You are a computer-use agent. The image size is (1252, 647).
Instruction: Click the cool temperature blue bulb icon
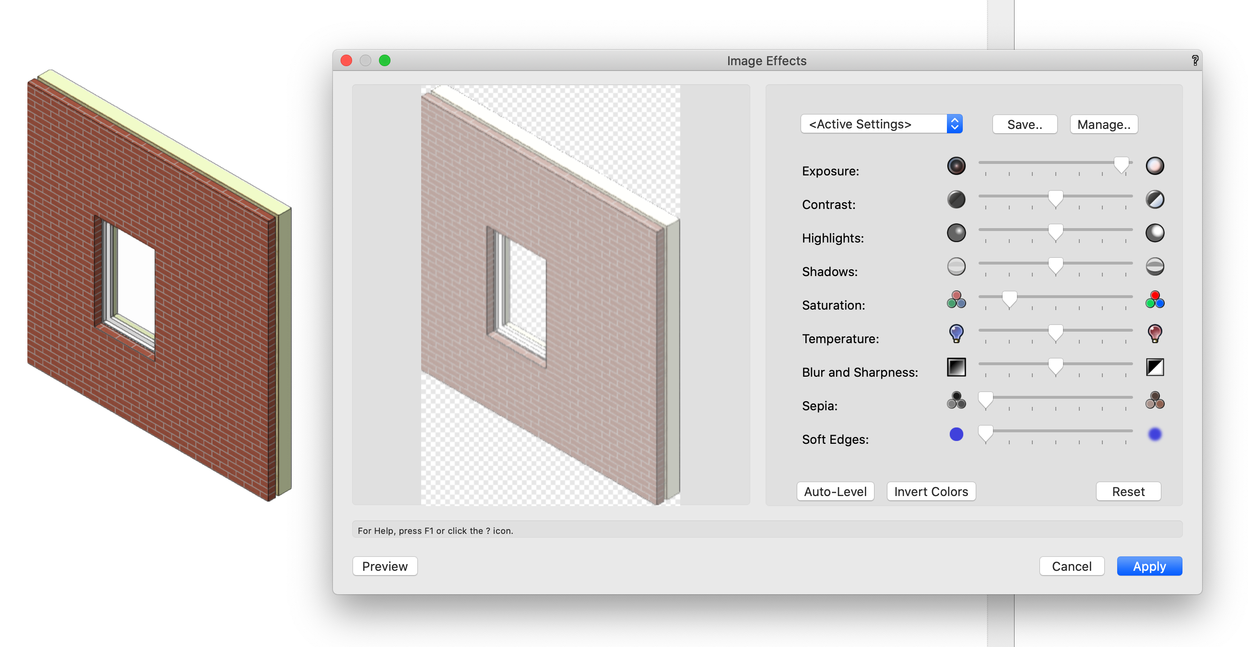956,333
